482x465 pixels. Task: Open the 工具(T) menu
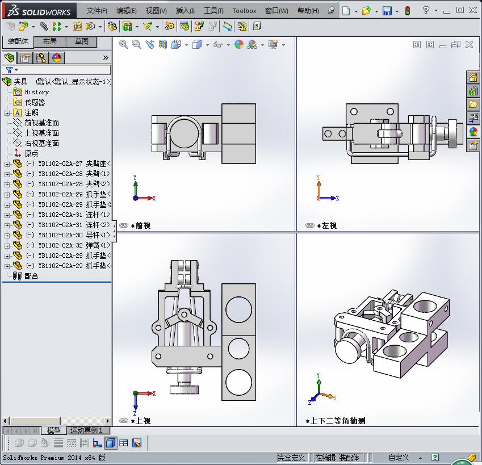(213, 11)
